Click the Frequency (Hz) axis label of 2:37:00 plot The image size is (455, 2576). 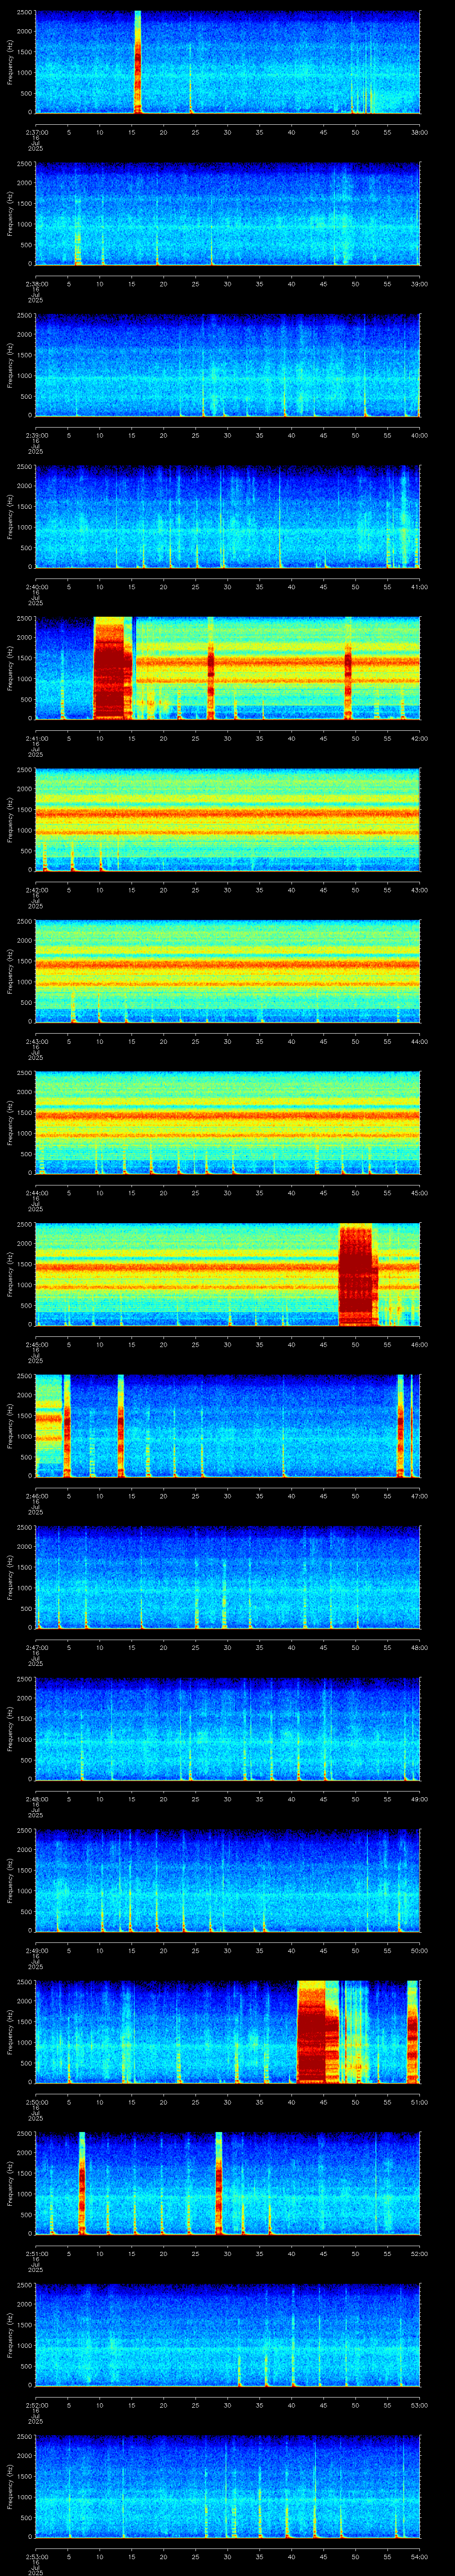[11, 62]
